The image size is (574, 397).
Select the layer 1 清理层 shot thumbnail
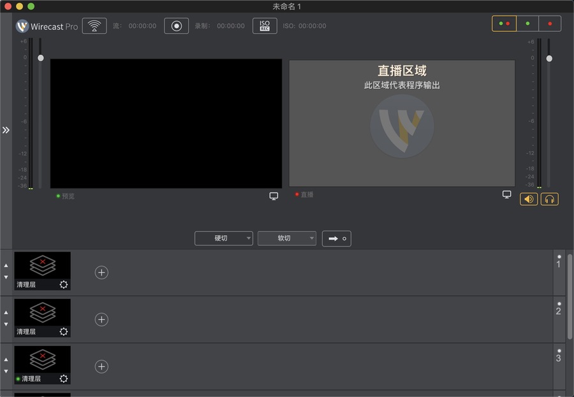(43, 271)
